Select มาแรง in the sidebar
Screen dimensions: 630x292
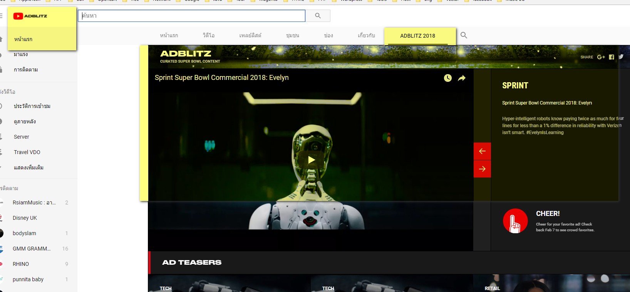[21, 55]
